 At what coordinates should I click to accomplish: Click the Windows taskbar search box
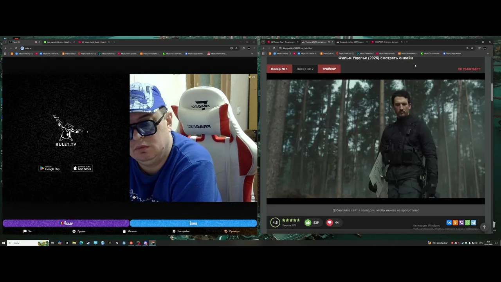pyautogui.click(x=27, y=243)
